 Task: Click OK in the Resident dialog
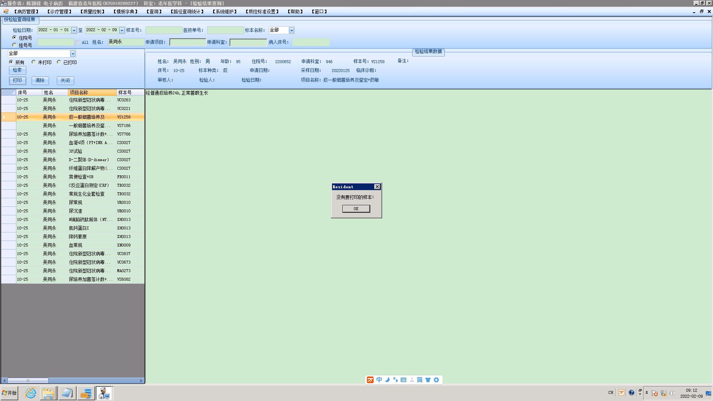356,209
